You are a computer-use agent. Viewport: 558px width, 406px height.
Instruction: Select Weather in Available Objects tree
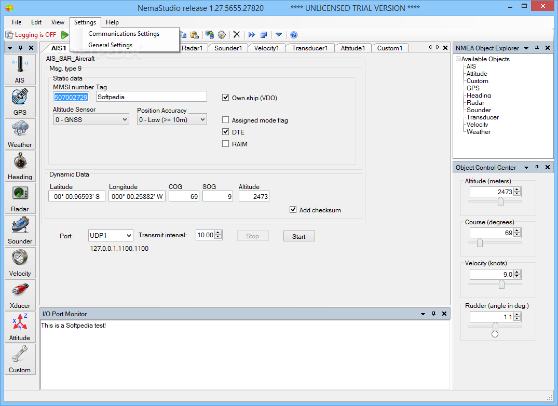click(478, 132)
